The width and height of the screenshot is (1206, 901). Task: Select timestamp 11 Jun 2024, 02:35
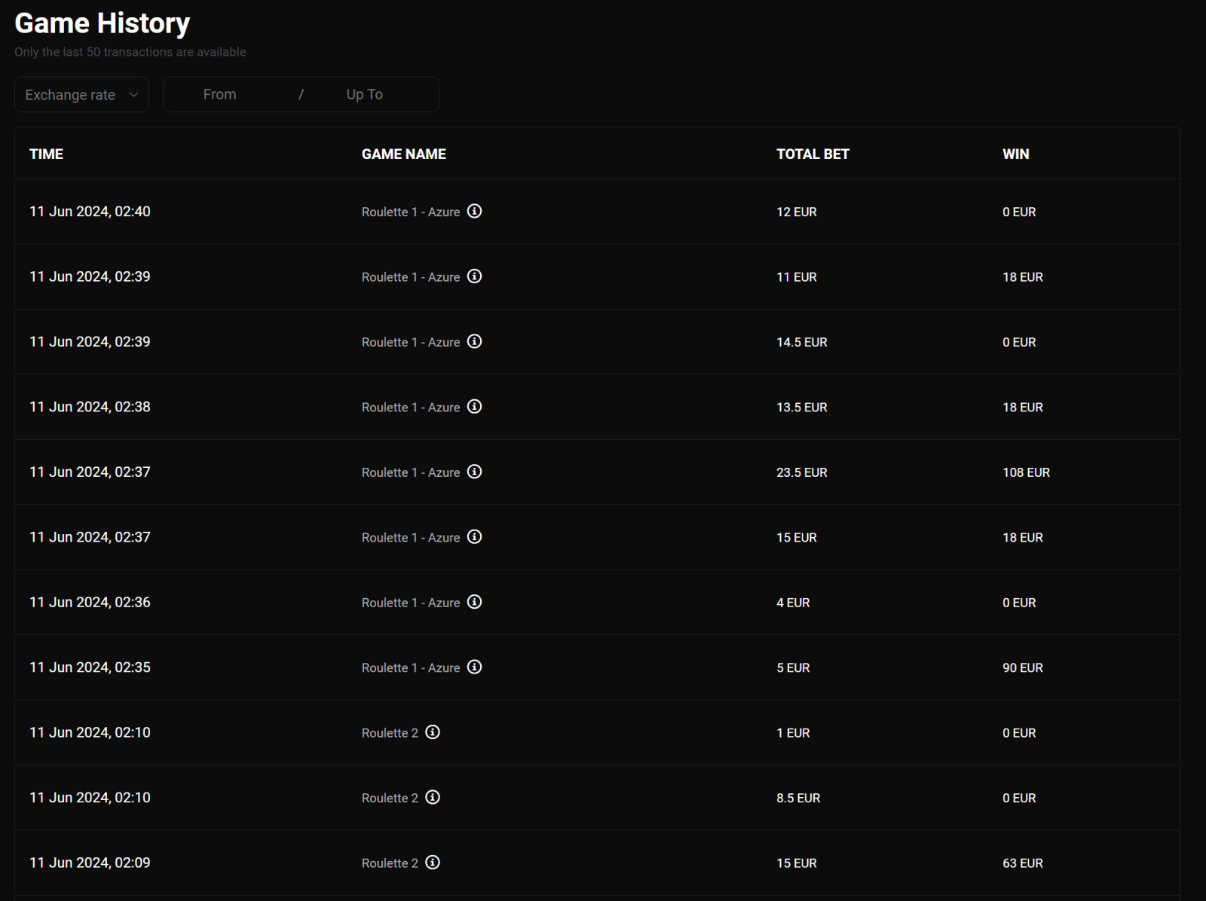[x=90, y=667]
